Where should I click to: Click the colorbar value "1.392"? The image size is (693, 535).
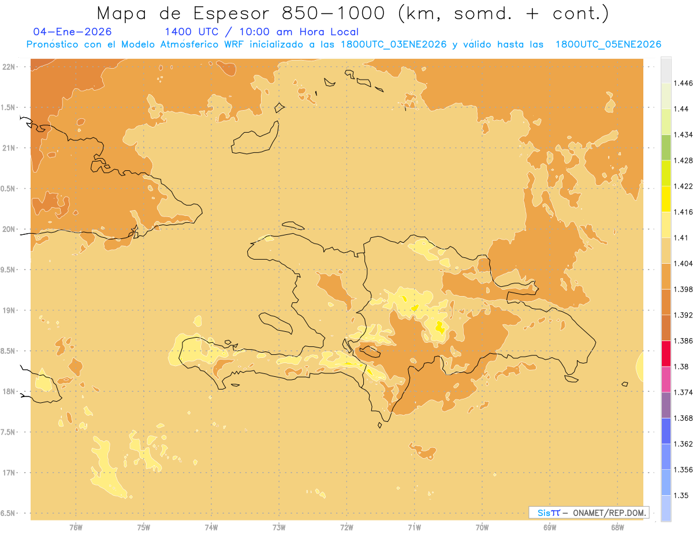[x=683, y=315]
